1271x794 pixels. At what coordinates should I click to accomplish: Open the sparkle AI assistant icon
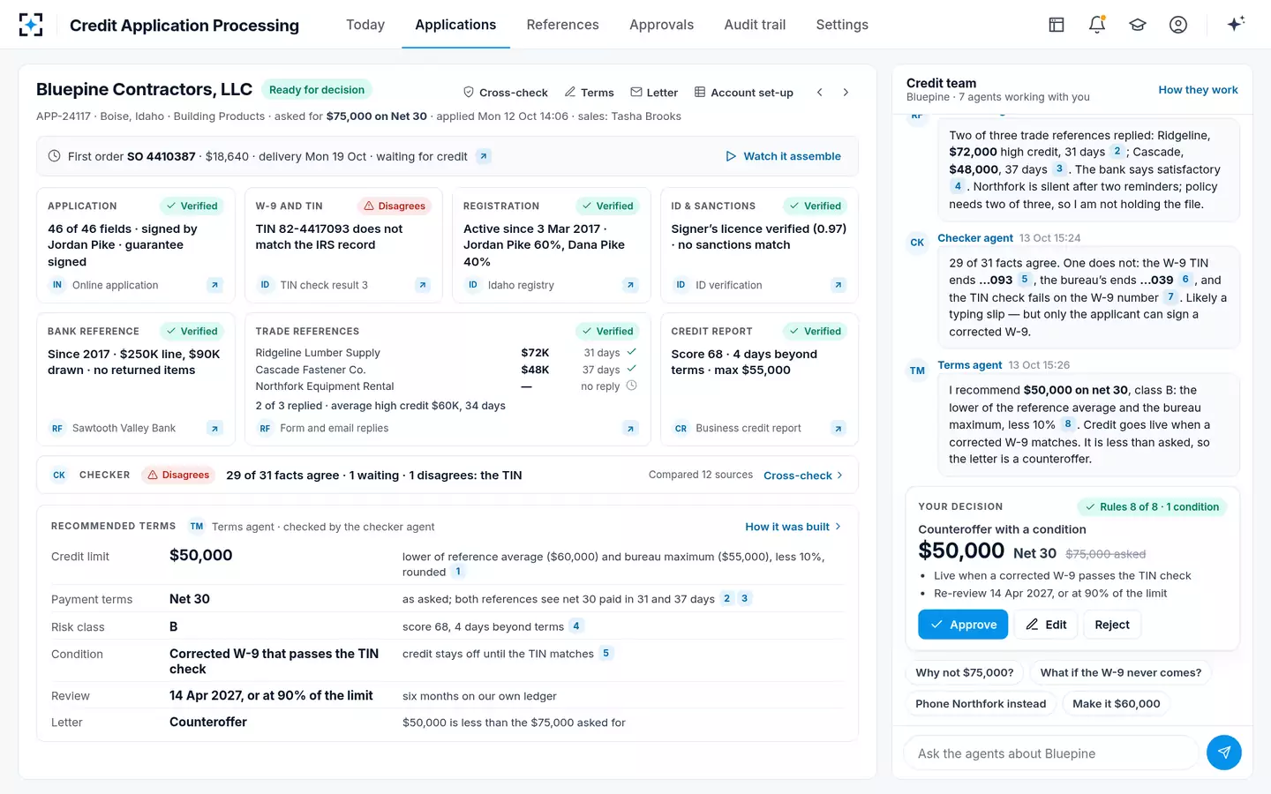tap(1236, 24)
